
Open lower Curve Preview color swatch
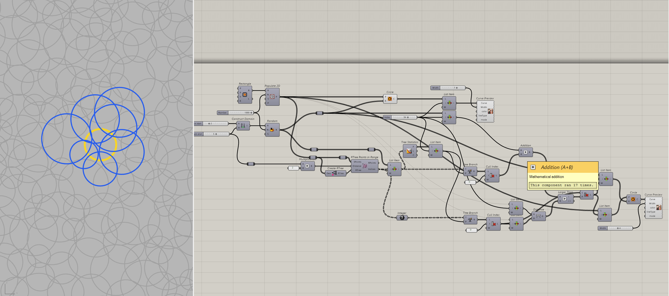point(659,207)
